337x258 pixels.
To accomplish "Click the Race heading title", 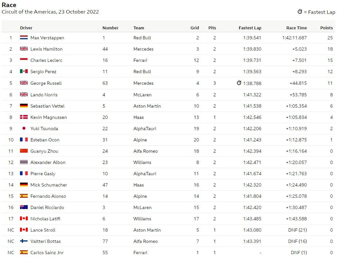I will [9, 5].
